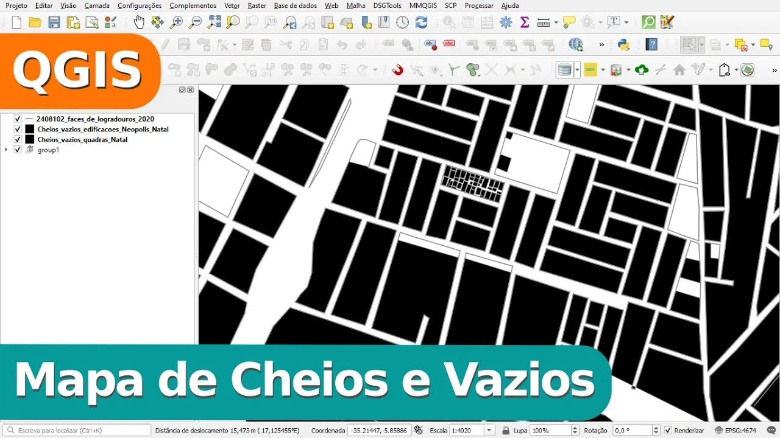Viewport: 780px width, 438px height.
Task: Click the Text Annotation tool icon
Action: tap(614, 23)
